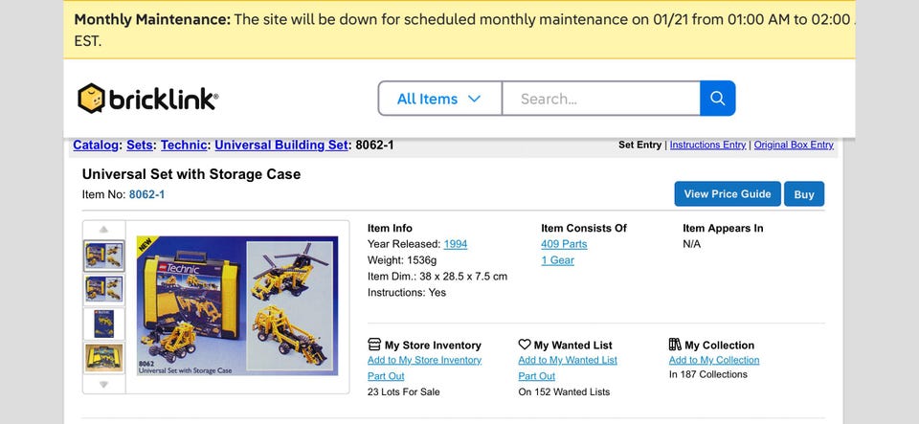Viewport: 919px width, 424px height.
Task: Open the All Items category dropdown
Action: [x=439, y=99]
